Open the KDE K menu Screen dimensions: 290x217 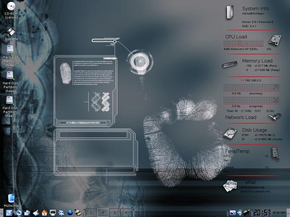9,212
